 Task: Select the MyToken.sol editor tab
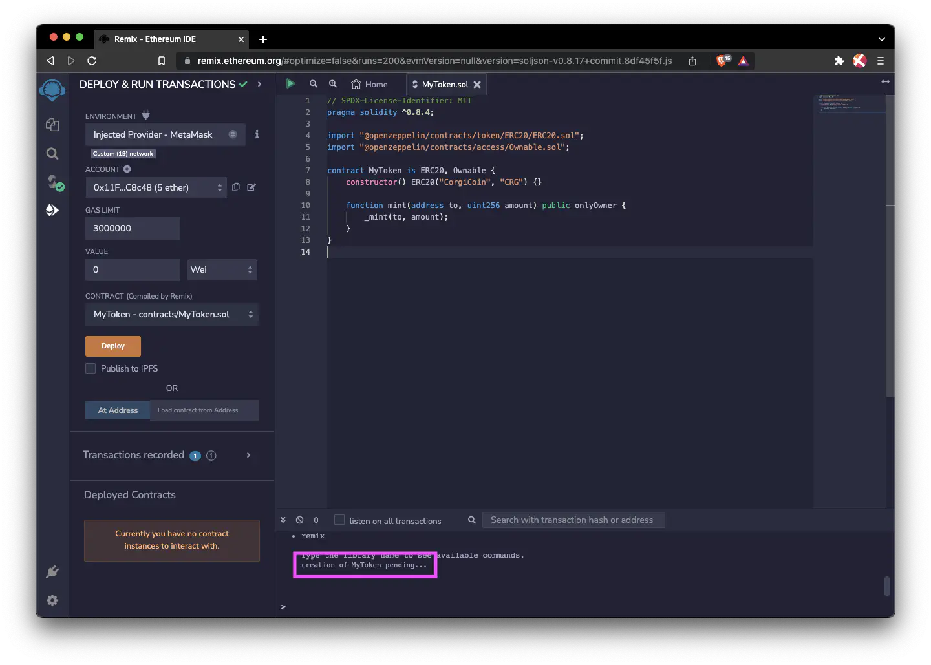pyautogui.click(x=445, y=85)
